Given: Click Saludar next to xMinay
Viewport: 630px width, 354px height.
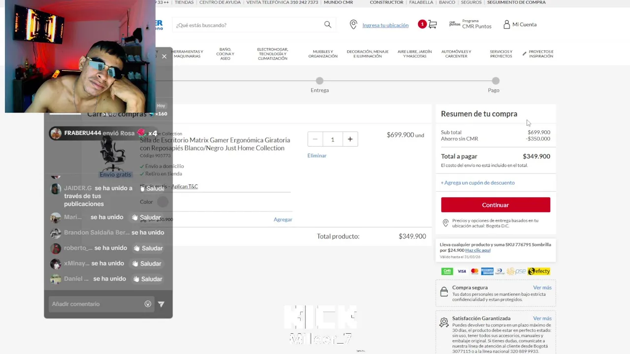Looking at the screenshot, I should click(147, 264).
